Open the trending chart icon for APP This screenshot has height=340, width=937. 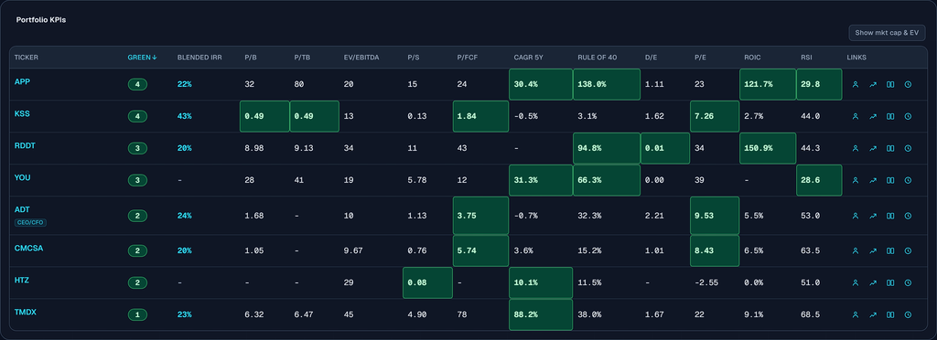[x=872, y=85]
